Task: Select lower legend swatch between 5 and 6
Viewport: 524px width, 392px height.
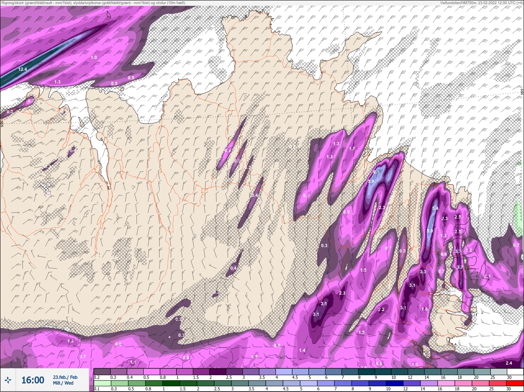Action: (309, 383)
